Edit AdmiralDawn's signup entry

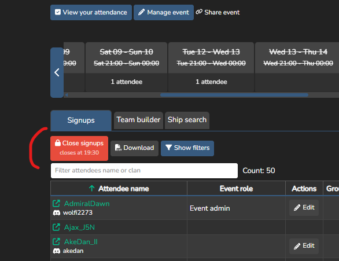[x=304, y=208]
